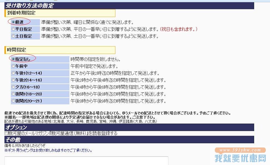
Task: Select the 最速 delivery radio button
Action: click(x=13, y=22)
